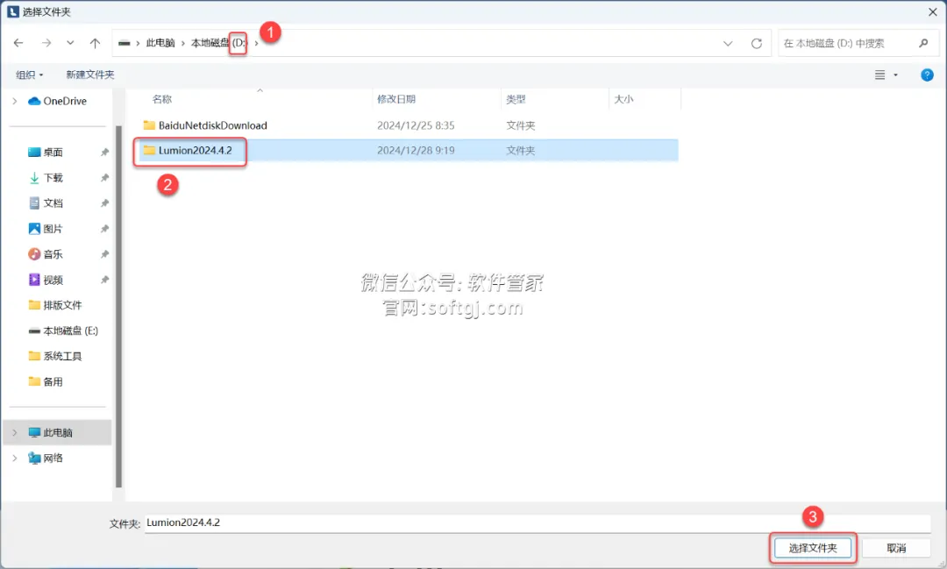Unpin 音乐 pin icon
Screen dimensions: 947x569
[x=104, y=254]
